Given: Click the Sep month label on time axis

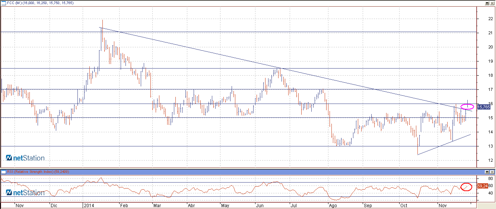Looking at the screenshot, I should (368, 205).
